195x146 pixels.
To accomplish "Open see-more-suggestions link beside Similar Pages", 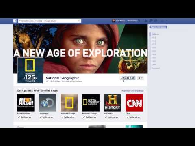I will coord(132,91).
